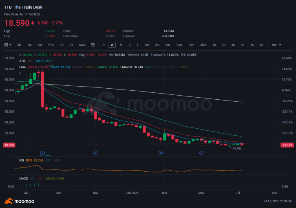Viewport: 296px width, 208px height.
Task: Click the RSI indicator label
Action: 22,160
